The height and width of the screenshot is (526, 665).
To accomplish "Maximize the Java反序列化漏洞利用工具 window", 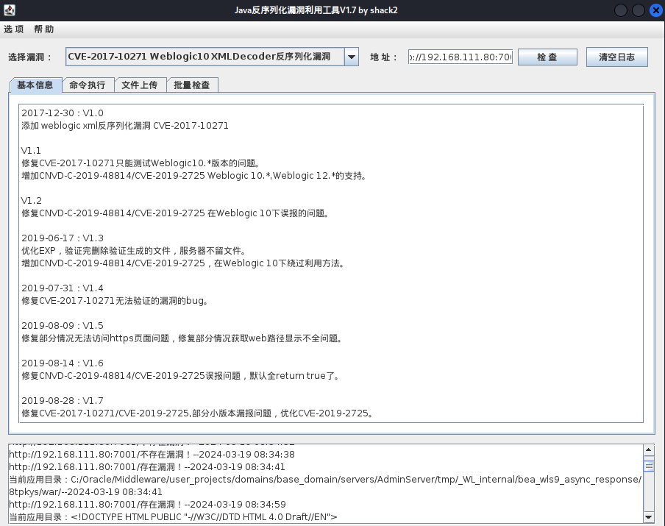I will tap(639, 10).
